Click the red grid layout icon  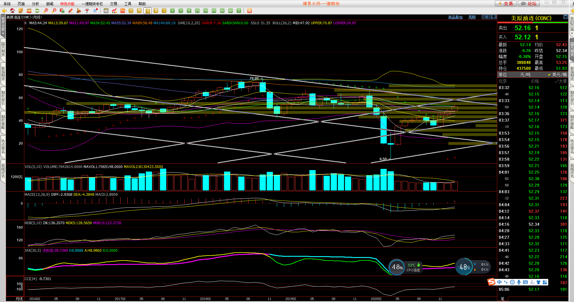(x=250, y=11)
